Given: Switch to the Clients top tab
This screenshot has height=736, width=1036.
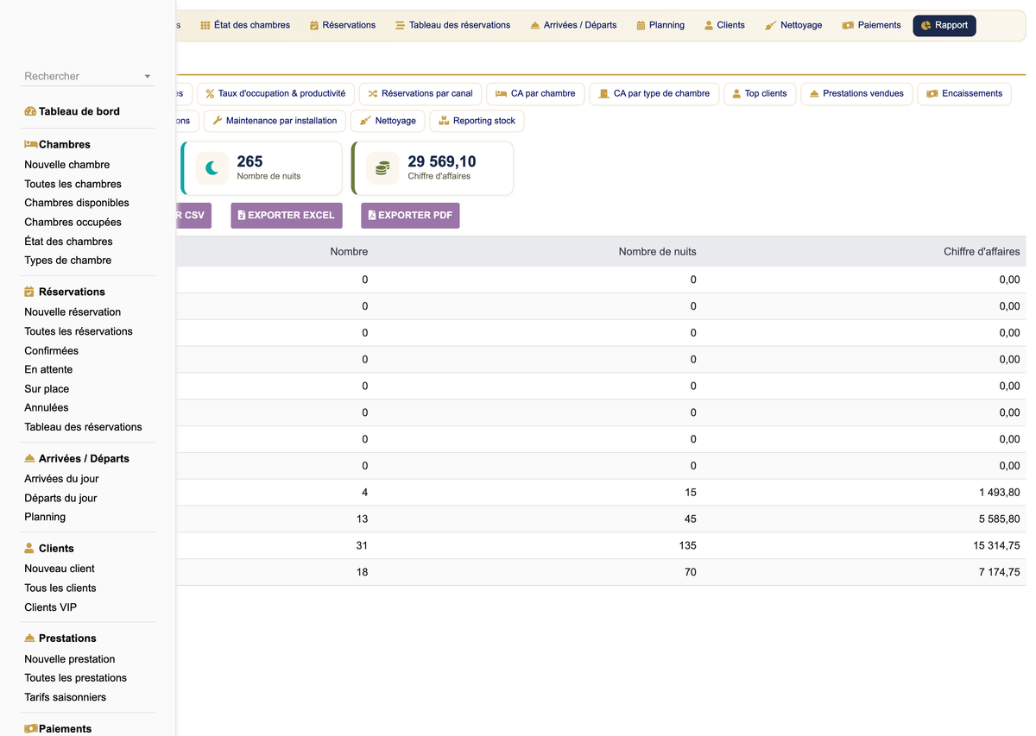Looking at the screenshot, I should click(724, 25).
